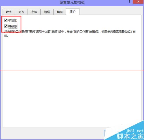
Task: Open the 填充 tab
Action: click(60, 12)
